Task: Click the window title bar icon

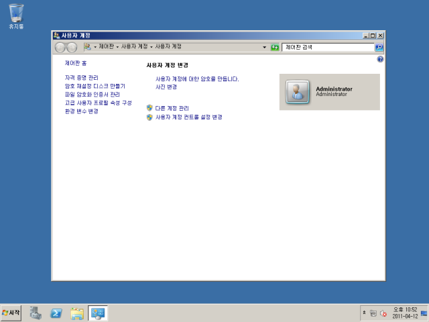Action: pos(56,36)
